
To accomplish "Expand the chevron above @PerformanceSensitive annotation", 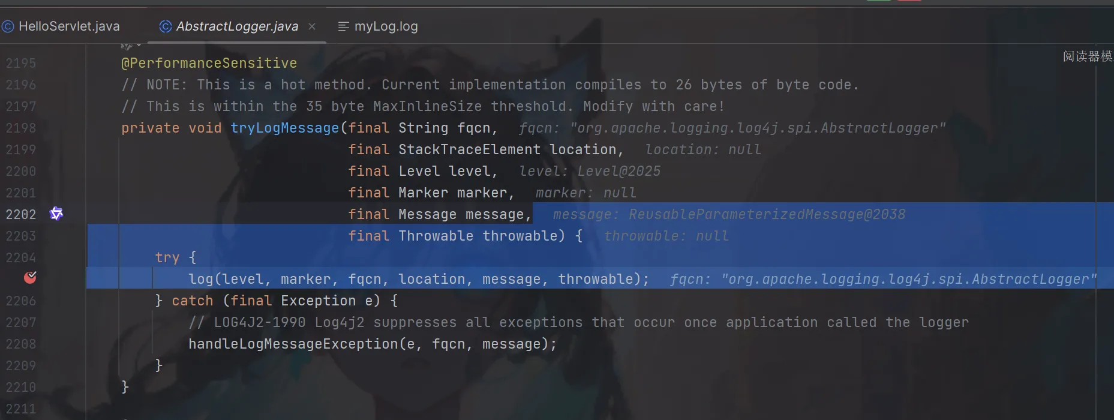I will point(139,45).
